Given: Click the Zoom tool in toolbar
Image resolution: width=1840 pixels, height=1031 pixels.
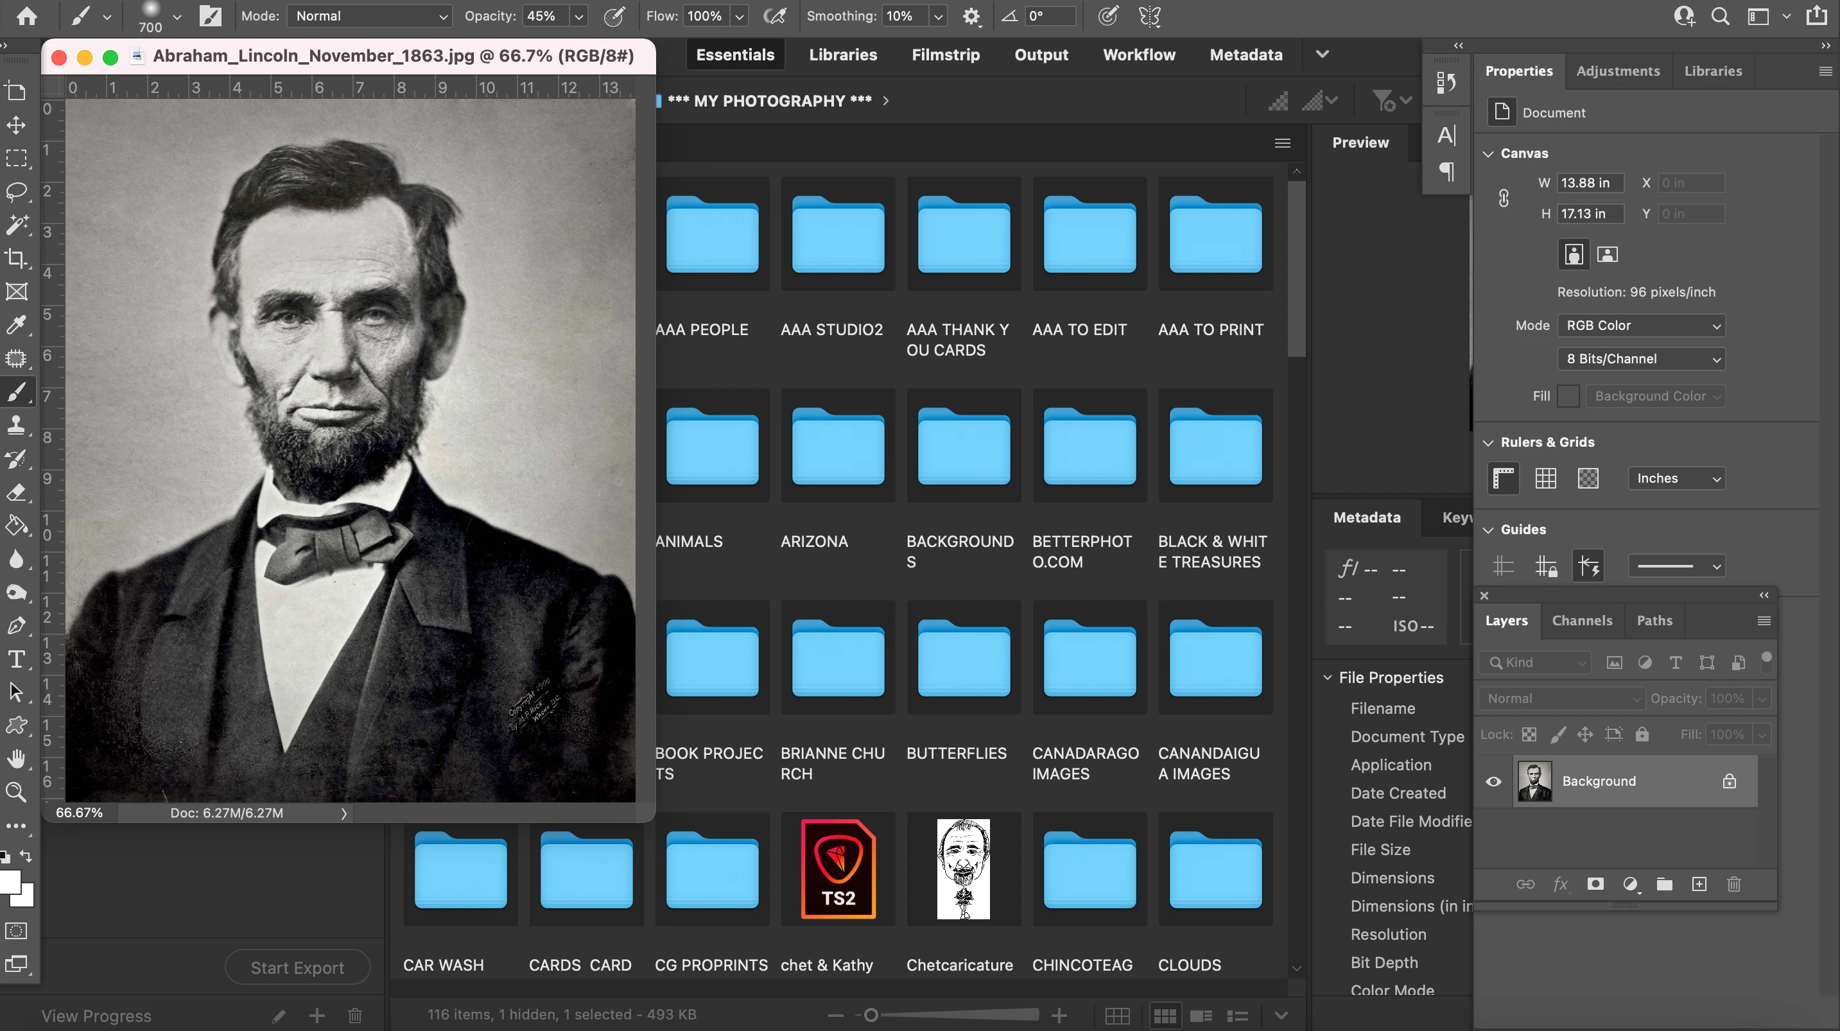Looking at the screenshot, I should tap(15, 792).
